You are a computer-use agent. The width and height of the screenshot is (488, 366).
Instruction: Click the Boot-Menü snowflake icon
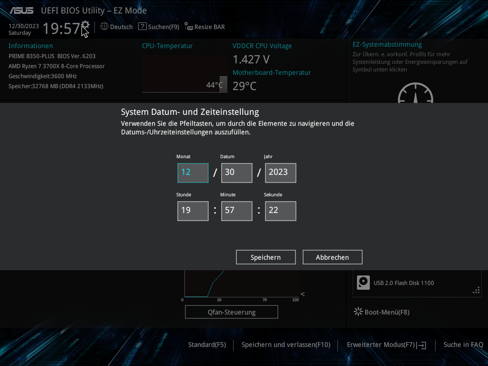(x=358, y=312)
